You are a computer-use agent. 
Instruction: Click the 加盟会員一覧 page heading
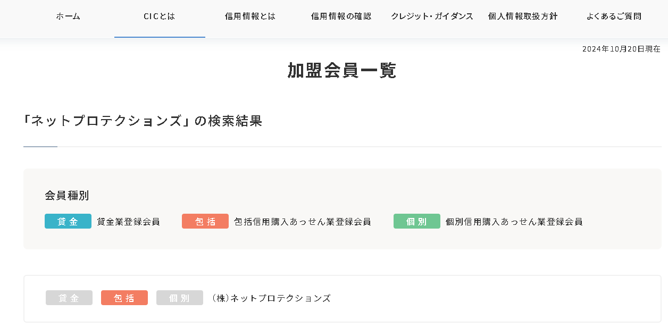point(342,71)
